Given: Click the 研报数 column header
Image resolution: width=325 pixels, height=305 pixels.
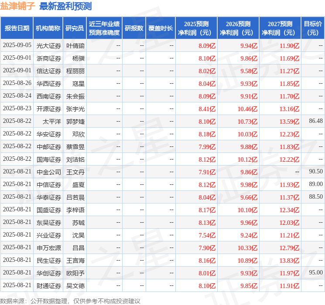Looking at the screenshot, I should click(x=134, y=28).
